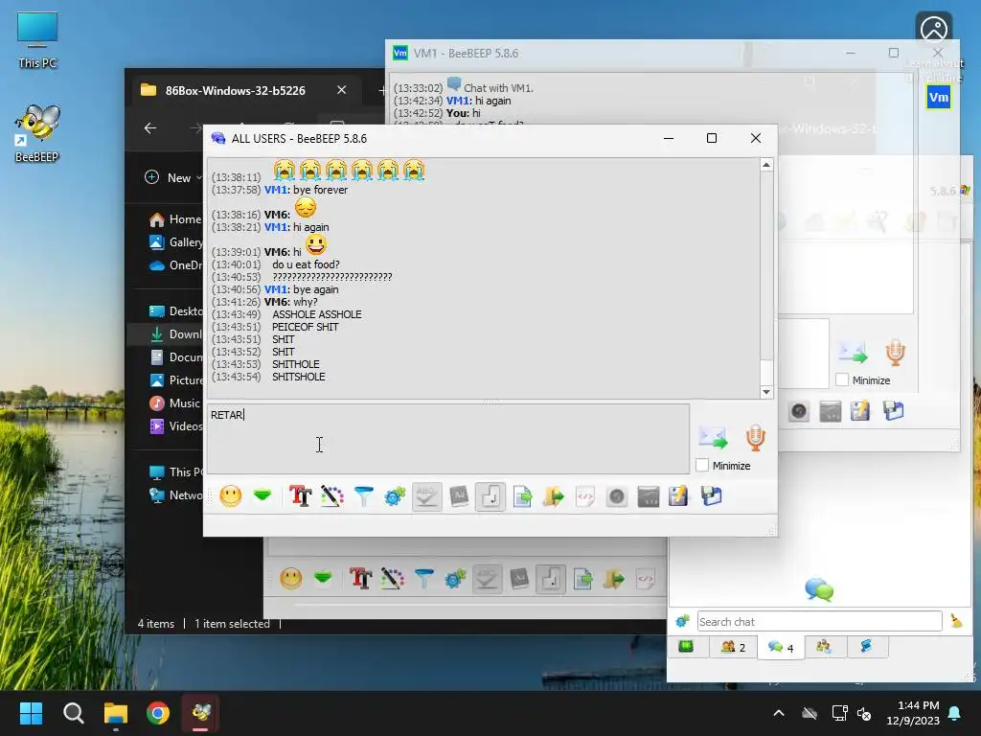Click scroll up arrow in ALL USERS chat
This screenshot has width=981, height=736.
(x=766, y=165)
